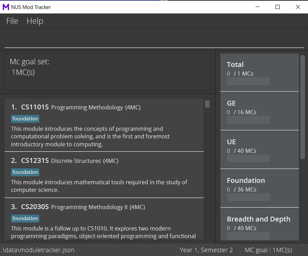Click the UE heading
Viewport: 308px width, 256px height.
[231, 142]
